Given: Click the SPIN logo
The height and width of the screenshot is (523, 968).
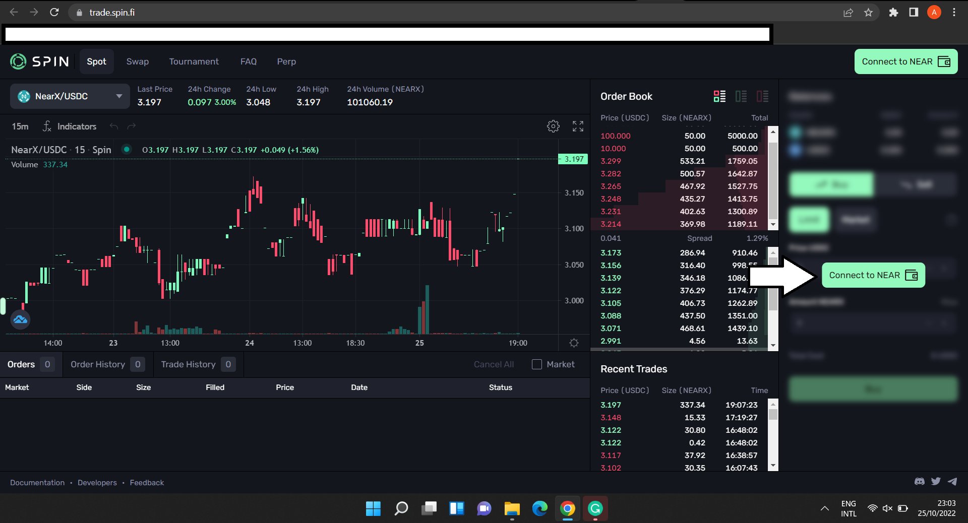Looking at the screenshot, I should click(x=39, y=61).
